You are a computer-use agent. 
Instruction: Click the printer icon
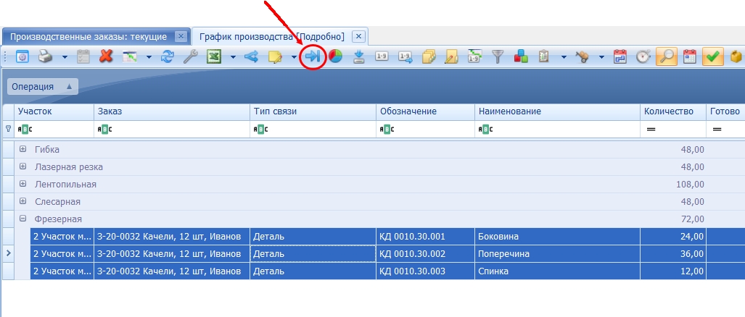(x=45, y=57)
